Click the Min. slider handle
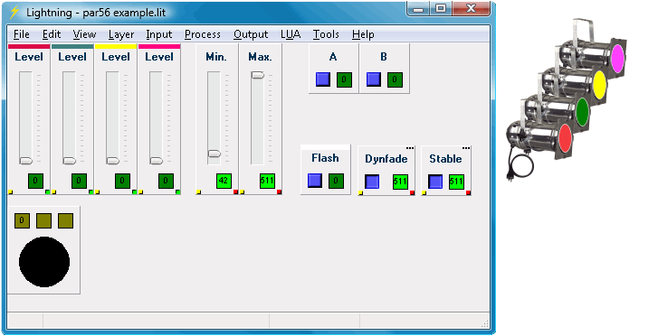This screenshot has height=336, width=658. (215, 154)
